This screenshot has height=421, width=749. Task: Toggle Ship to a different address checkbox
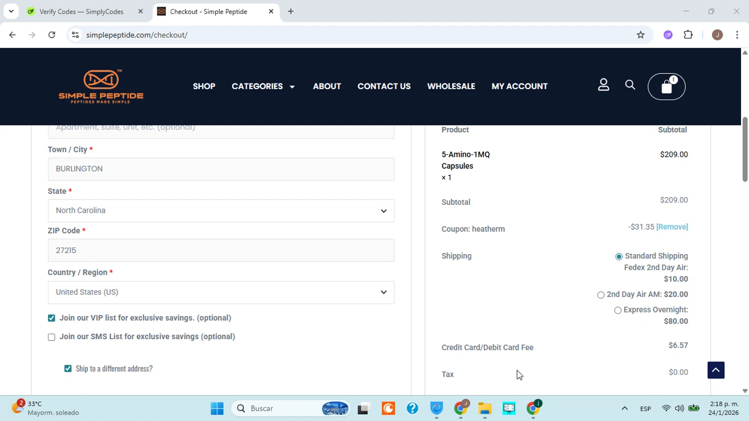pos(68,369)
